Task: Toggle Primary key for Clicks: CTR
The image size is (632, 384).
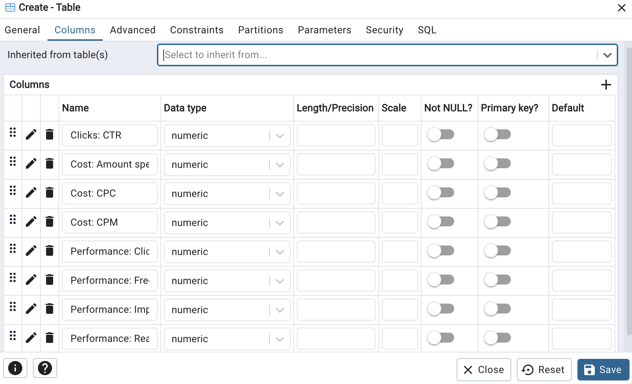Action: point(497,135)
